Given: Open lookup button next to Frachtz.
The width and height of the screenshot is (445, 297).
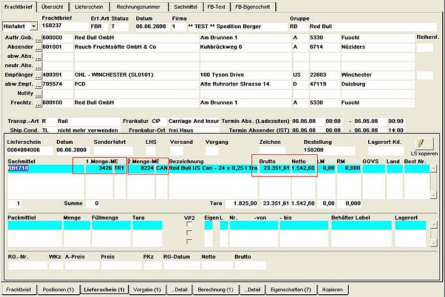Looking at the screenshot, I should [38, 103].
